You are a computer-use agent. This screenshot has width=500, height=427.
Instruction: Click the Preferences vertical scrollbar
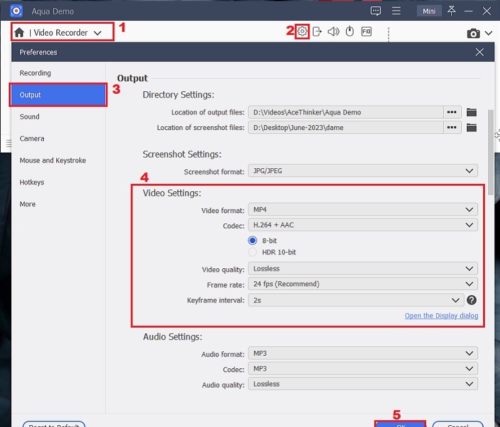pyautogui.click(x=491, y=153)
